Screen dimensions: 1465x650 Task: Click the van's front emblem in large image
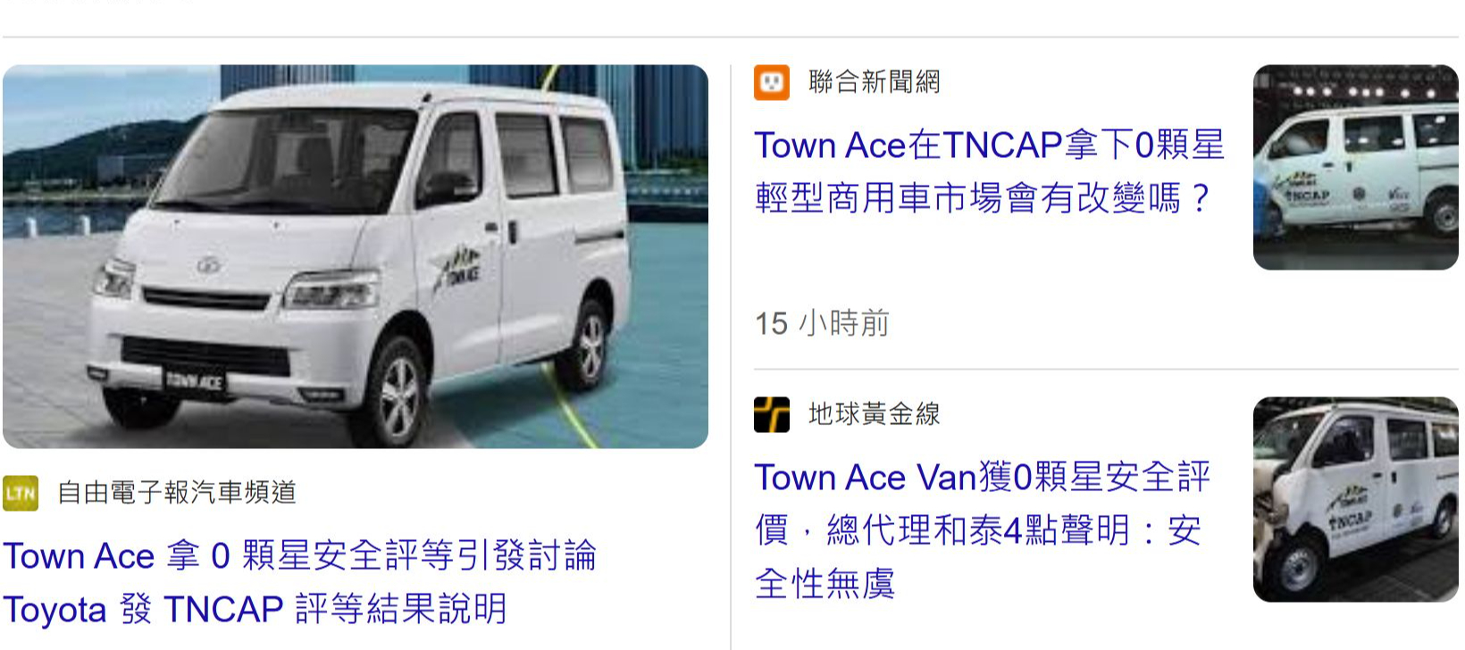(208, 265)
